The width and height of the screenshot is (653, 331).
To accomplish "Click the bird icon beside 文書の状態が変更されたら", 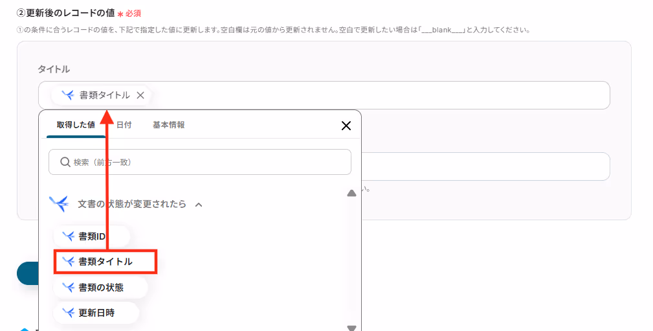I will click(x=59, y=204).
